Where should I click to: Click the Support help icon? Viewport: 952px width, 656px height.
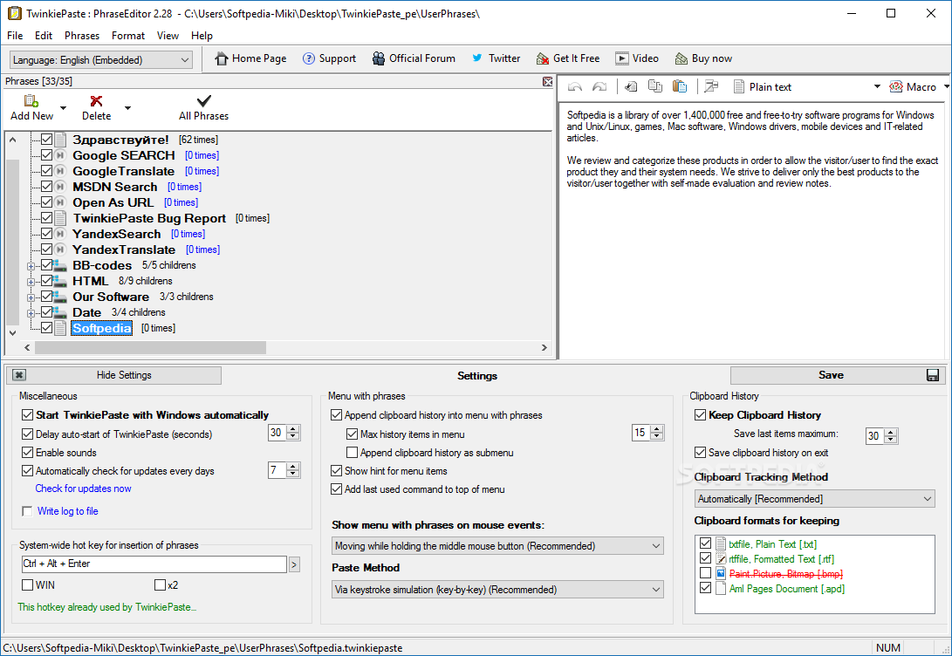click(x=308, y=58)
